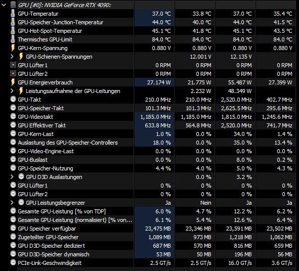Click the 196 MB D3D-Speicher dynamisch value
This screenshot has height=271, width=299.
[x=243, y=254]
